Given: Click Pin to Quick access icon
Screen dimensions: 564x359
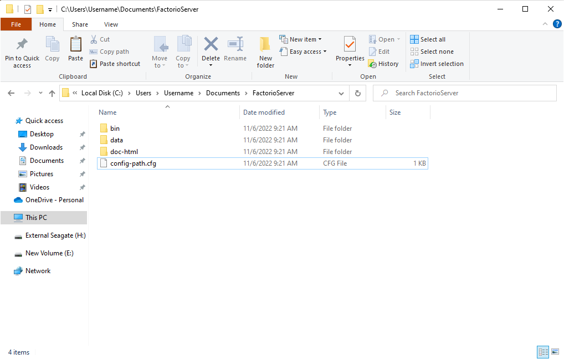Looking at the screenshot, I should [22, 45].
